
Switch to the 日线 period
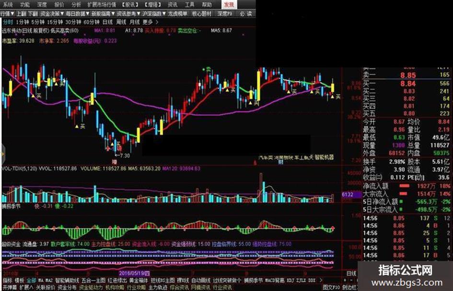[107, 22]
